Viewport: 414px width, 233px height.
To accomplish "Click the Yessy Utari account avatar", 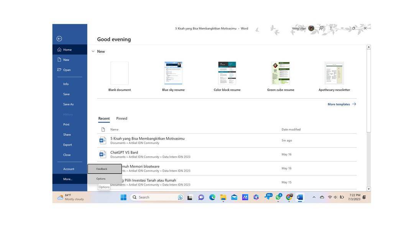I will [311, 28].
